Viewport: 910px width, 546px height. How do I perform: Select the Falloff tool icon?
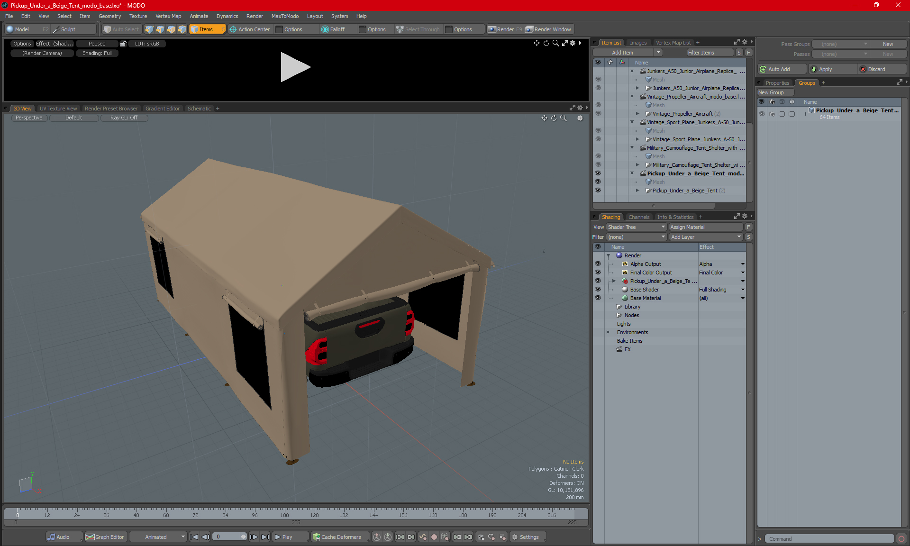pos(325,29)
